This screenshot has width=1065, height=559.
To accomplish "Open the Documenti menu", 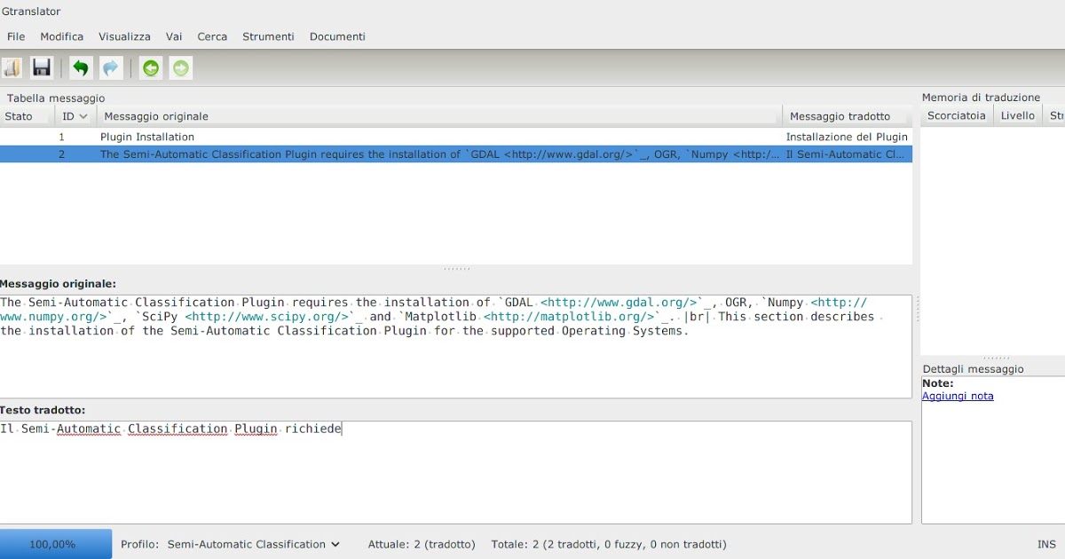I will coord(337,36).
